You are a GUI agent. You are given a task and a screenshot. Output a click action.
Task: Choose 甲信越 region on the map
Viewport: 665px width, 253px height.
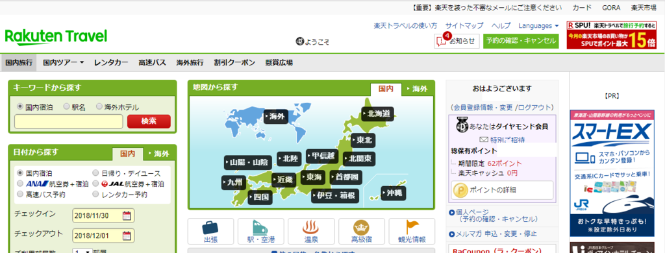pyautogui.click(x=323, y=156)
